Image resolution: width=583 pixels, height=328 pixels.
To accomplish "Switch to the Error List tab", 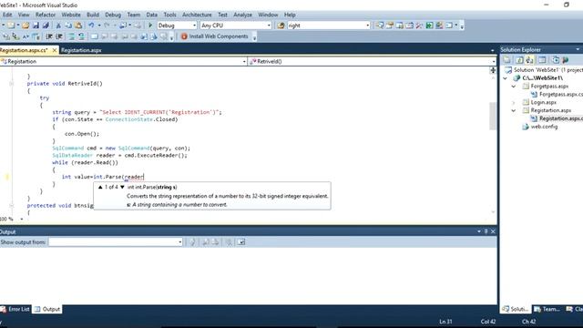I will pyautogui.click(x=15, y=309).
